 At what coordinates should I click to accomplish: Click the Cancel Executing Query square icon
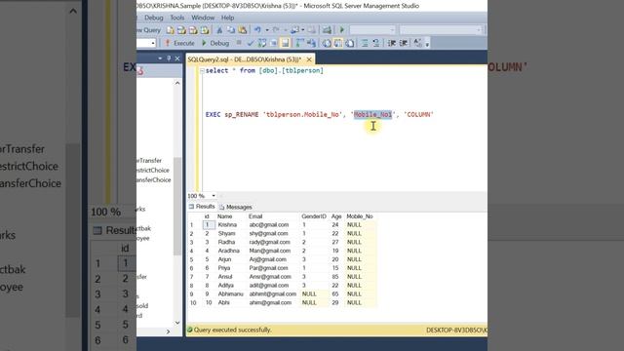point(239,43)
